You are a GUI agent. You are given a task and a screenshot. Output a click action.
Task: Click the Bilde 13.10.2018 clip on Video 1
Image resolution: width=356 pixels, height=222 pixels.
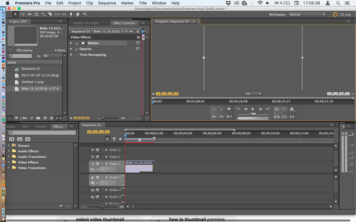[139, 167]
